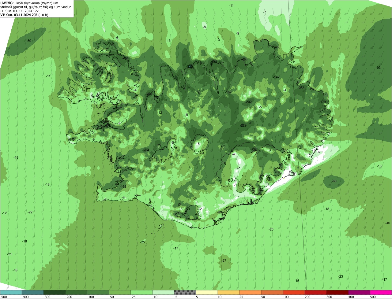
Task: Click the -288 value on the map
Action: coord(149,94)
